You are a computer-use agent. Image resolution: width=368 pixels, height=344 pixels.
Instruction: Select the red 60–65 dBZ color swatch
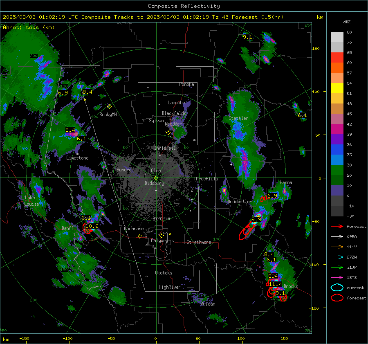pyautogui.click(x=337, y=58)
